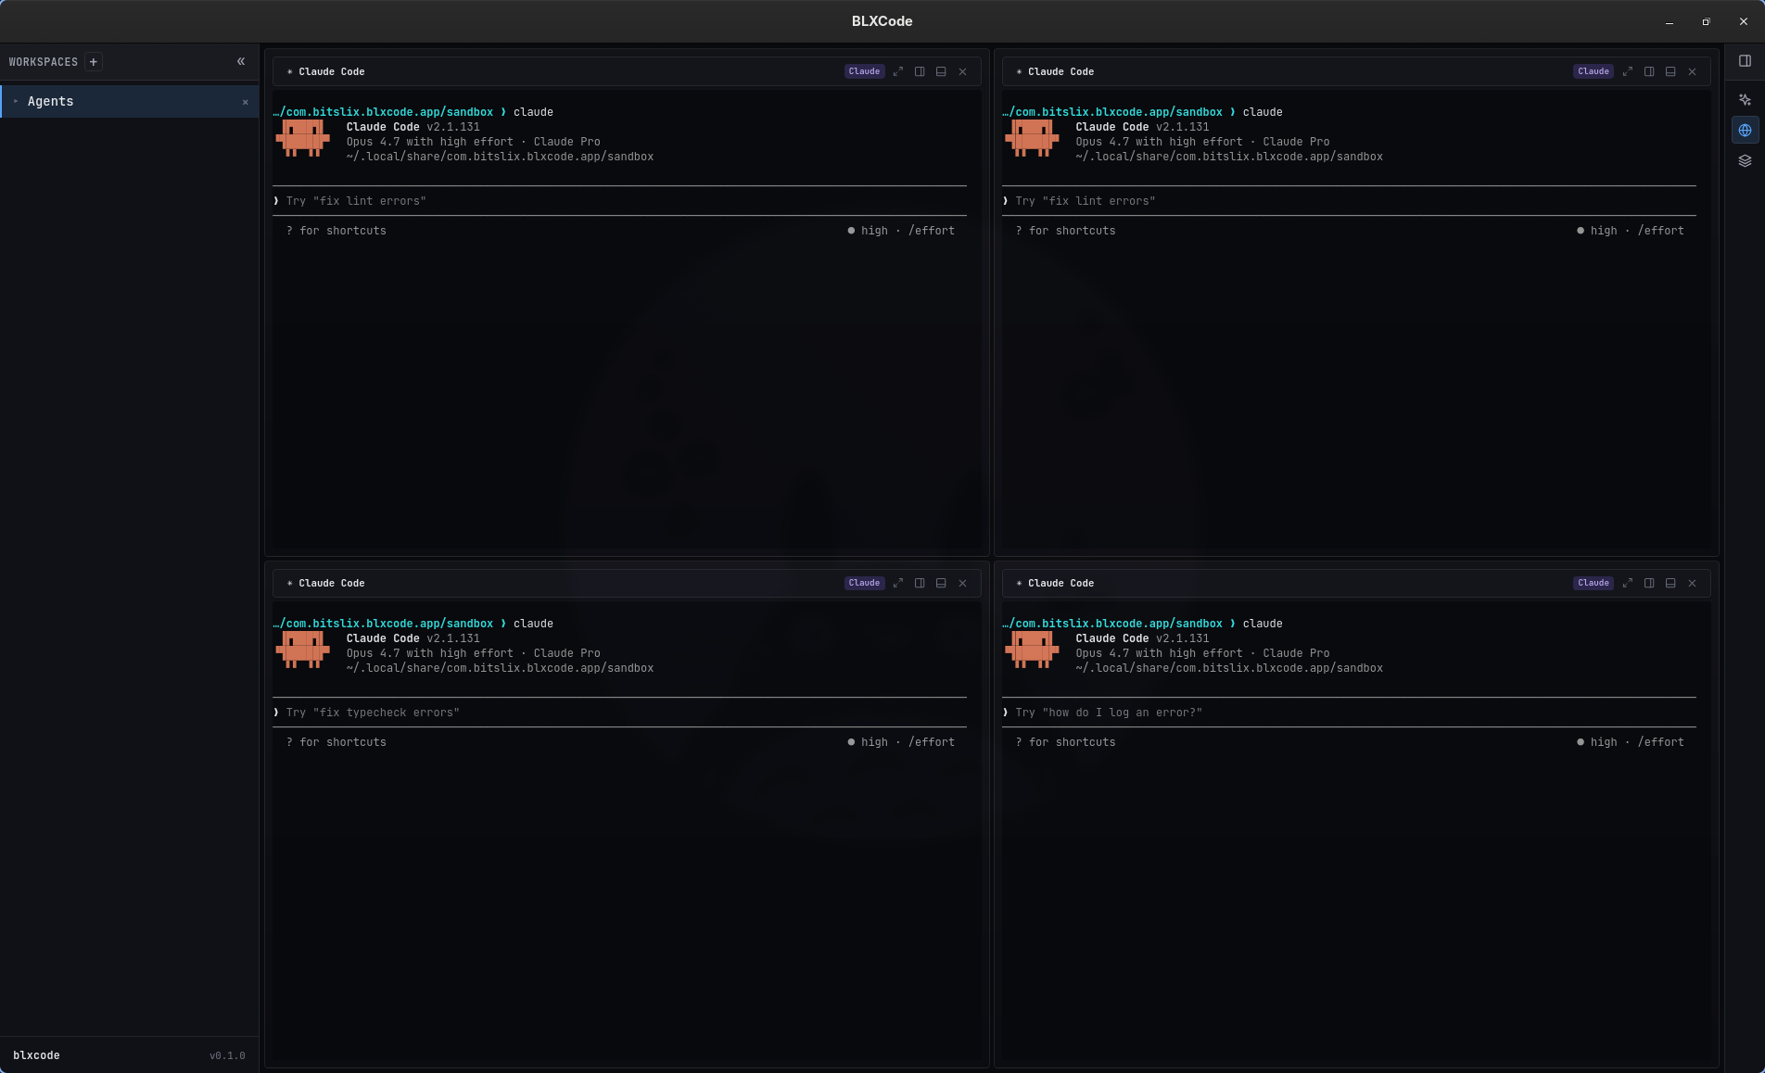The width and height of the screenshot is (1765, 1073).
Task: Split the top-right pane into stacked rows
Action: click(x=1670, y=71)
